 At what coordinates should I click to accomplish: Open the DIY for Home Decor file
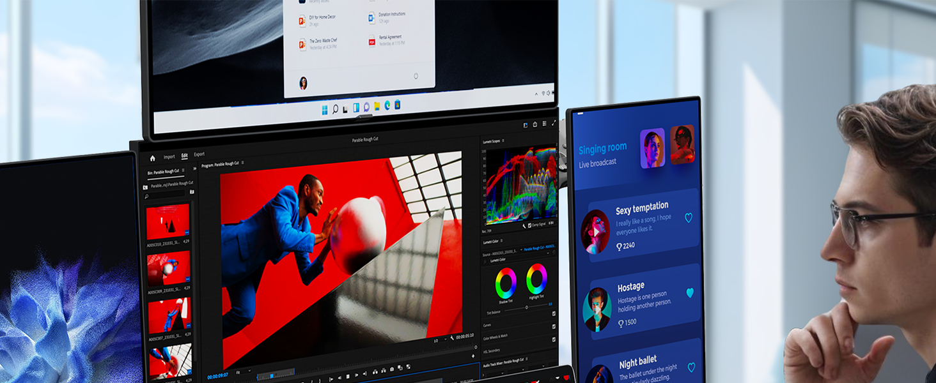tap(318, 20)
